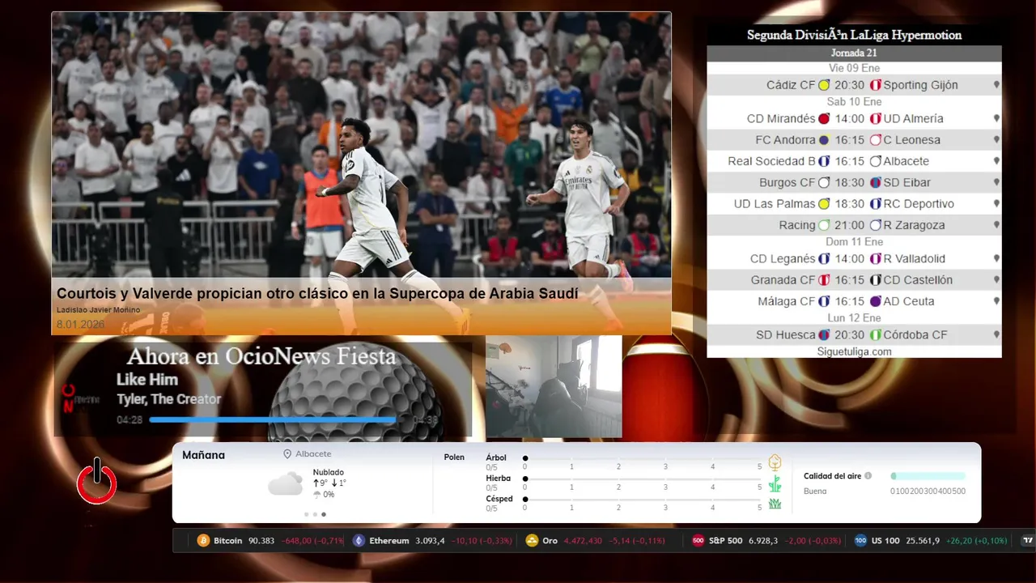Open the Courtois y Valverde headline

317,294
